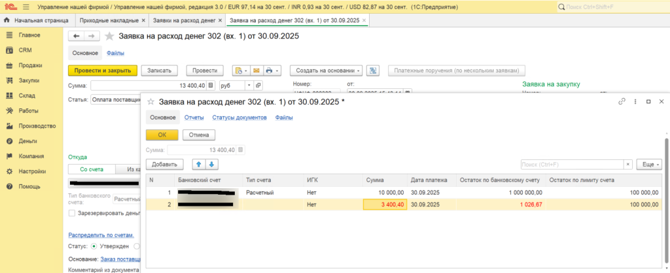Click the back navigation arrow
This screenshot has height=273, width=670.
pos(77,36)
